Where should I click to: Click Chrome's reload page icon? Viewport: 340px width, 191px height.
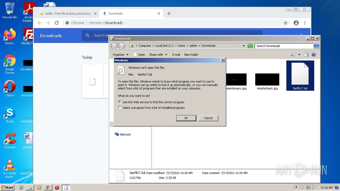[x=57, y=23]
